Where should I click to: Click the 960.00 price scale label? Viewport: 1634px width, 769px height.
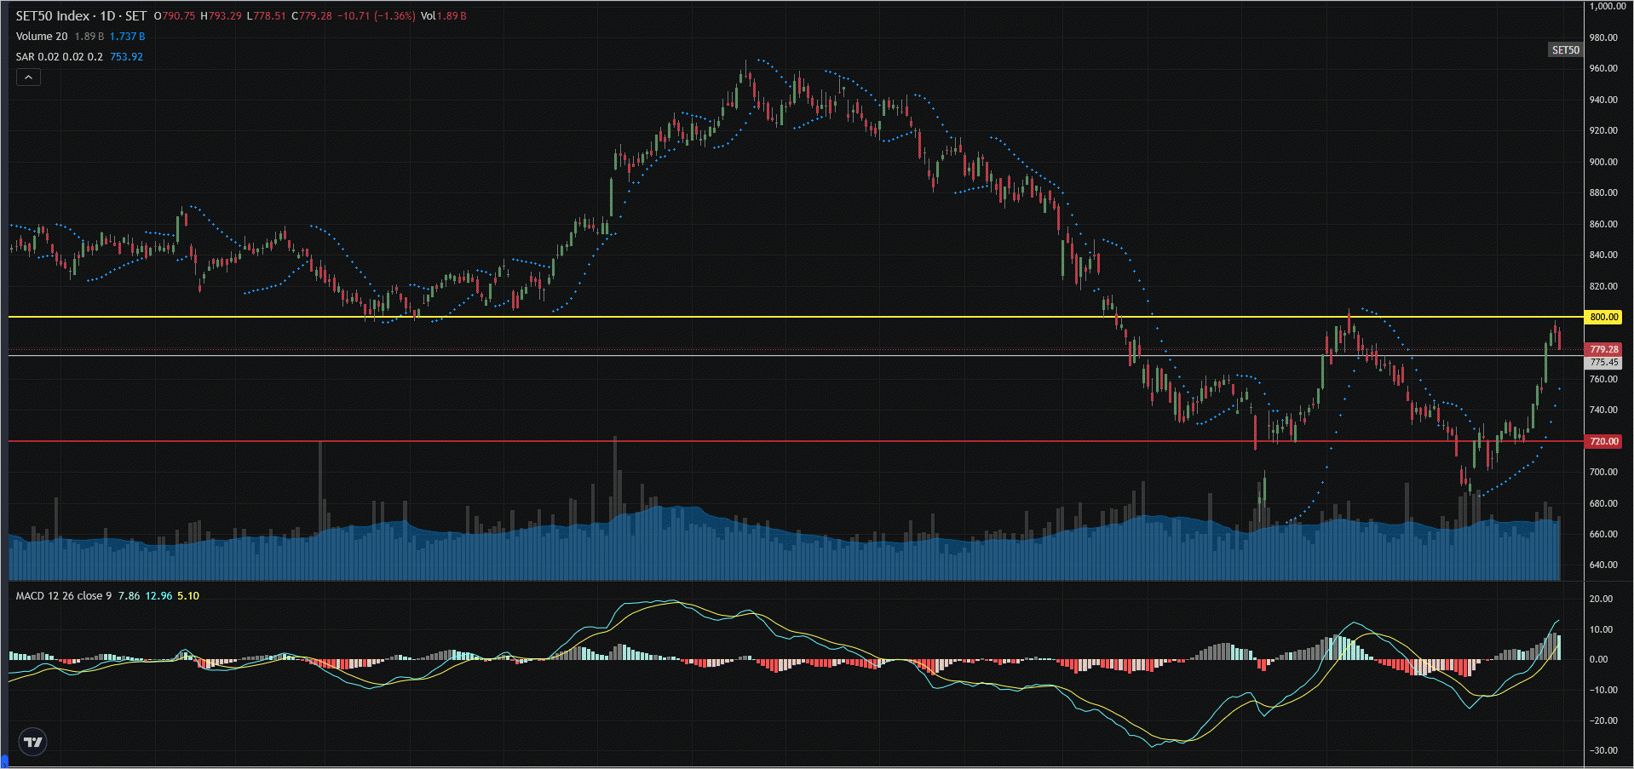point(1603,68)
